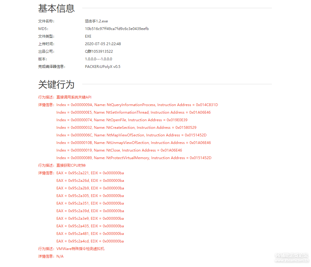Click the 直接调用系统关键API behavior description
311x267 pixels.
point(74,97)
